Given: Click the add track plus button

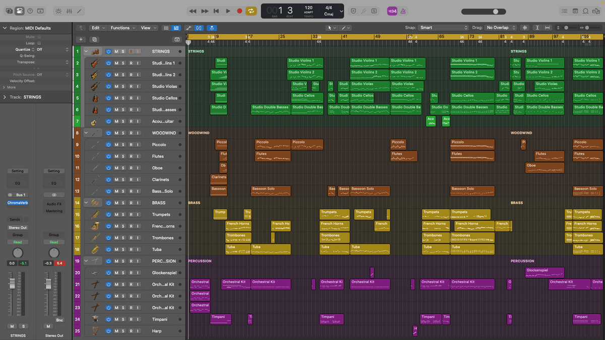Looking at the screenshot, I should (81, 39).
